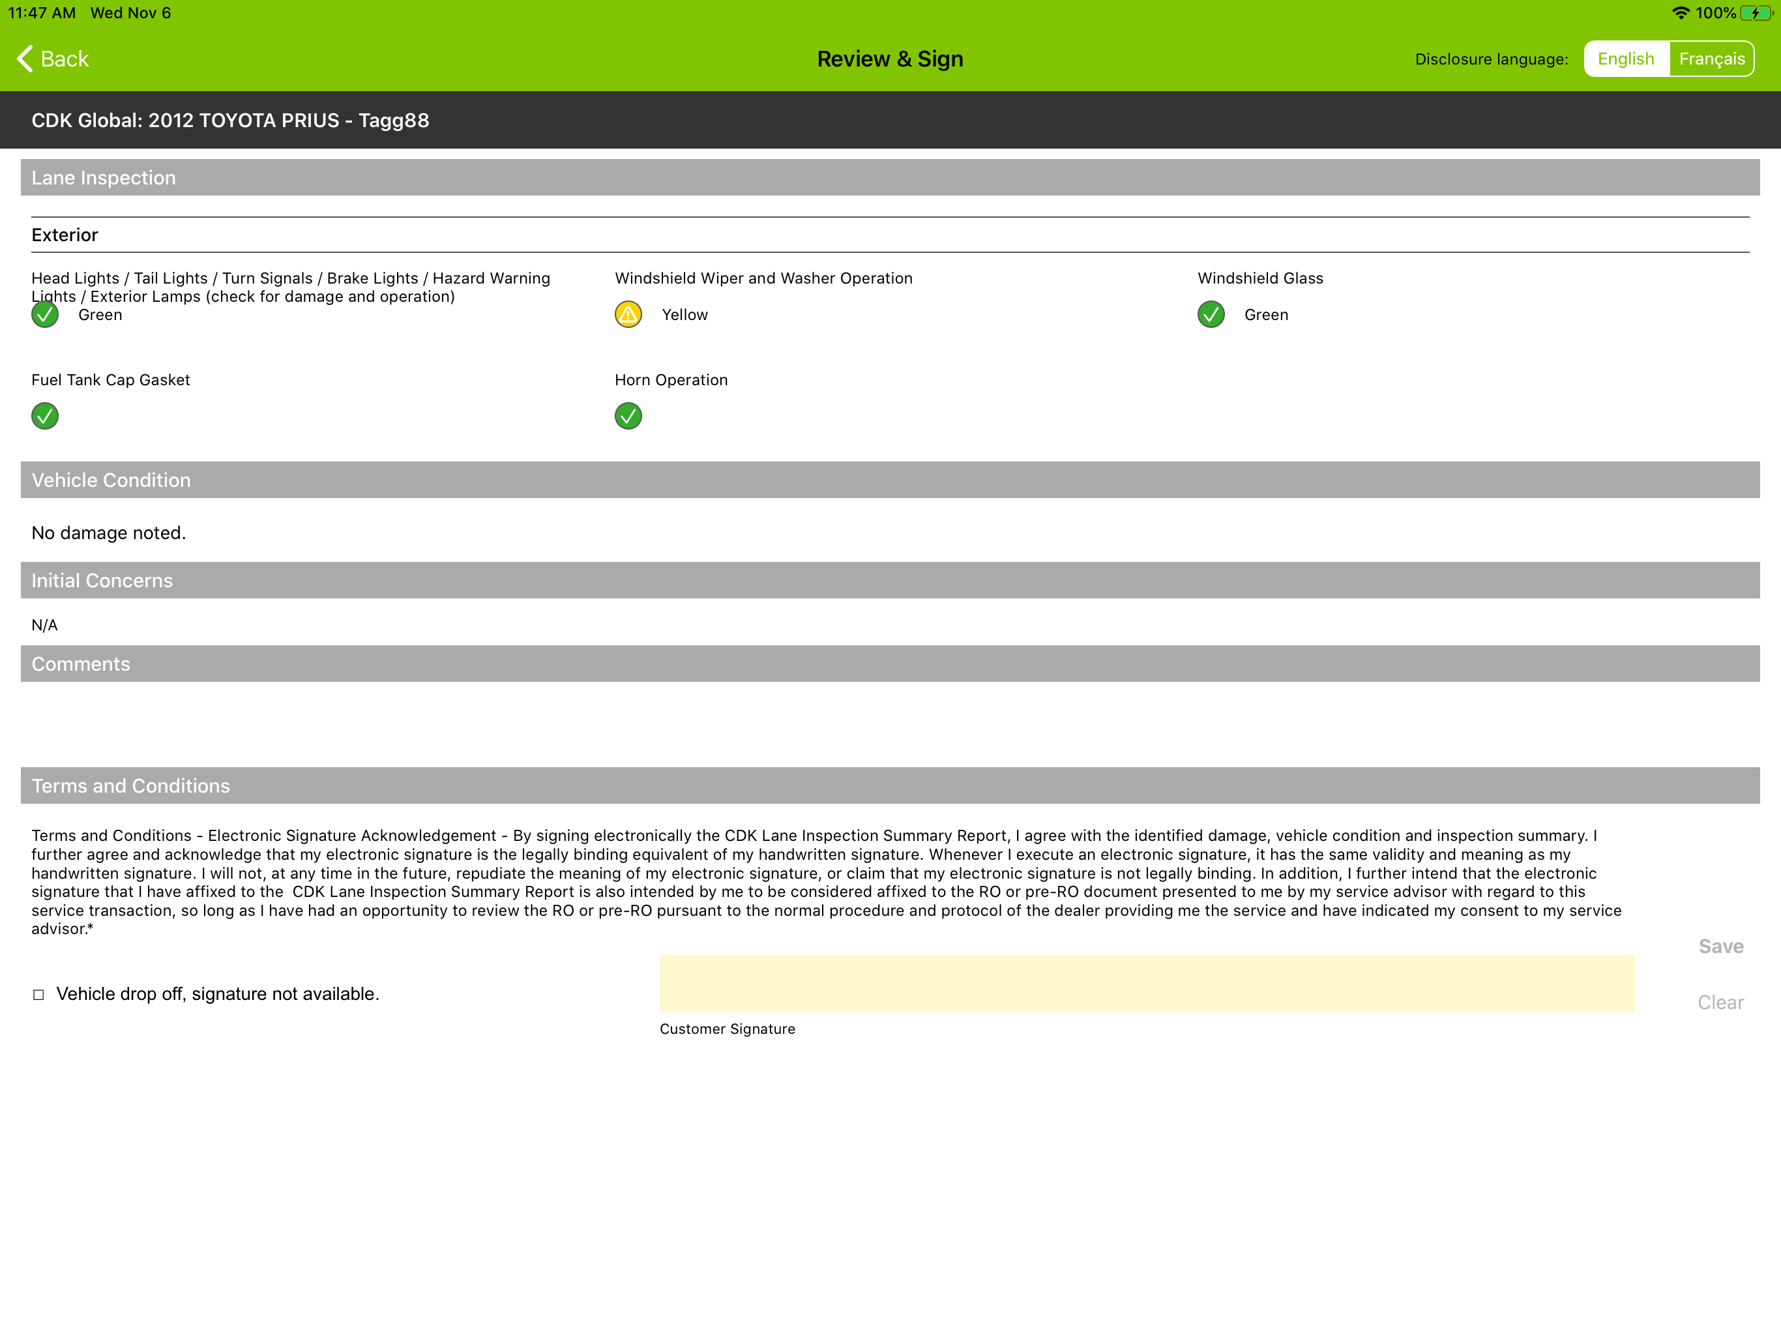
Task: Click the 'No damage noted.' text
Action: 109,533
